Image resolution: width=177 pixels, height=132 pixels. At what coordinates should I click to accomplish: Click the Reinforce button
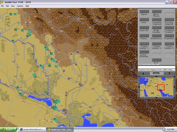(157, 36)
